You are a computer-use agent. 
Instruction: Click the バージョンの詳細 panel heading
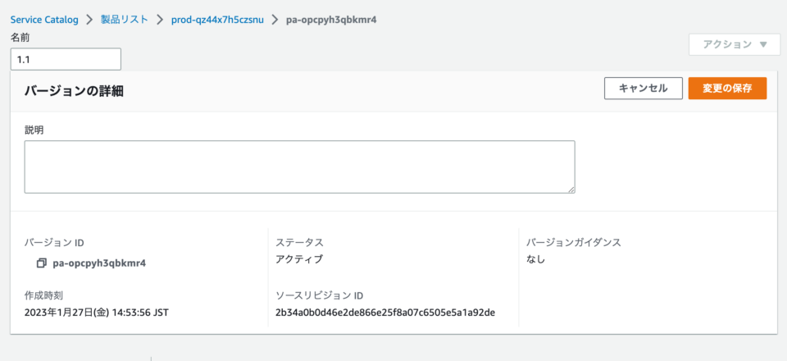tap(74, 91)
